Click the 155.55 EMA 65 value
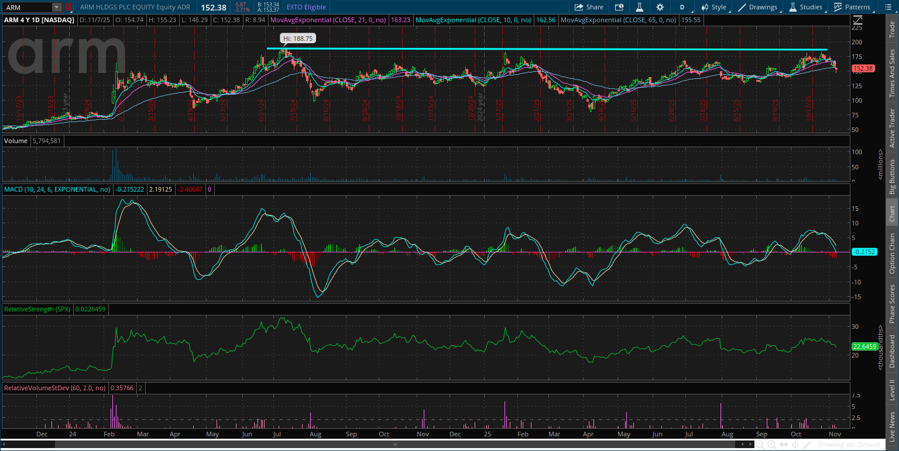The height and width of the screenshot is (451, 899). point(691,20)
